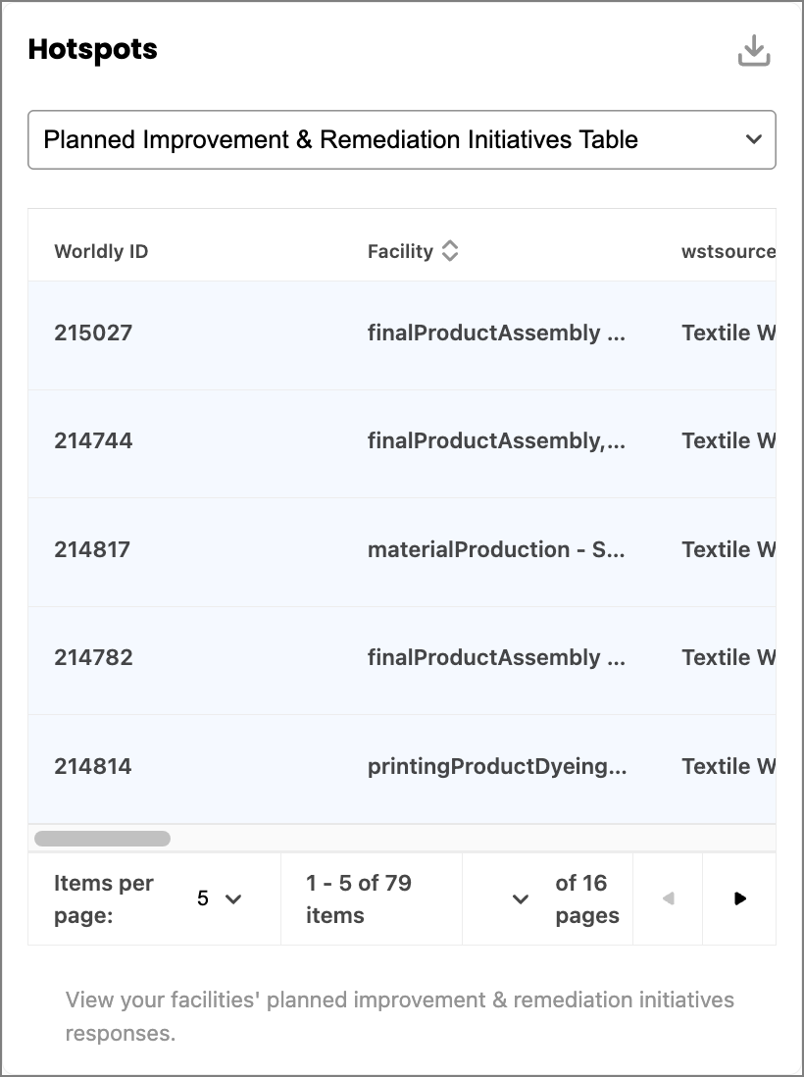
Task: Click the Textile W cell in first row
Action: pos(729,333)
